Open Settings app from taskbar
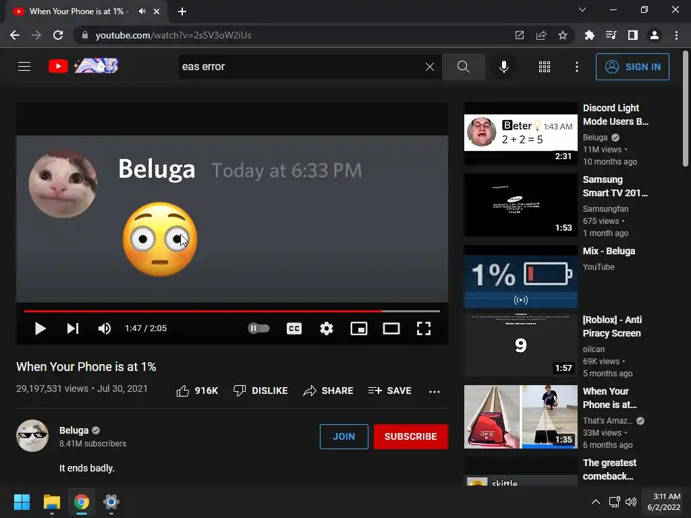The height and width of the screenshot is (518, 691). click(x=111, y=502)
